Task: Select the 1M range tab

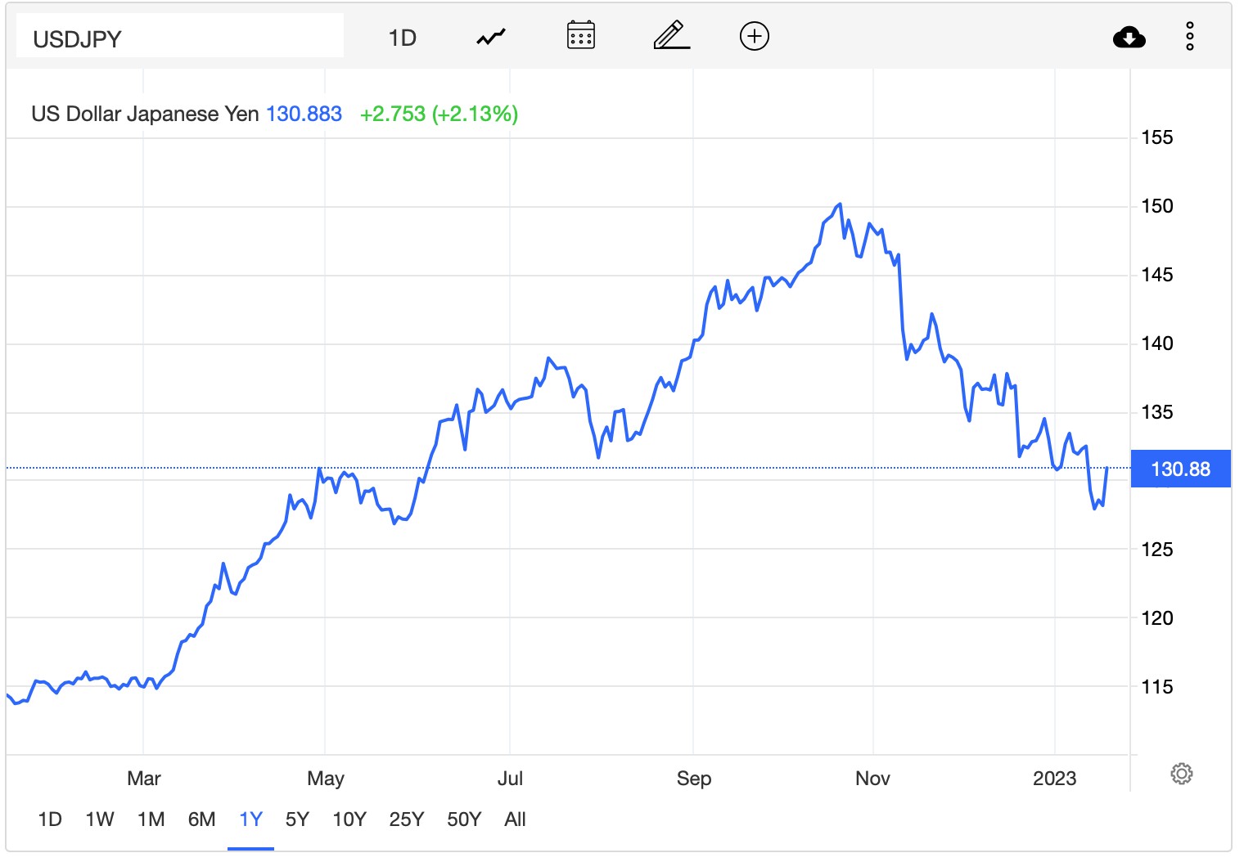Action: click(x=151, y=819)
